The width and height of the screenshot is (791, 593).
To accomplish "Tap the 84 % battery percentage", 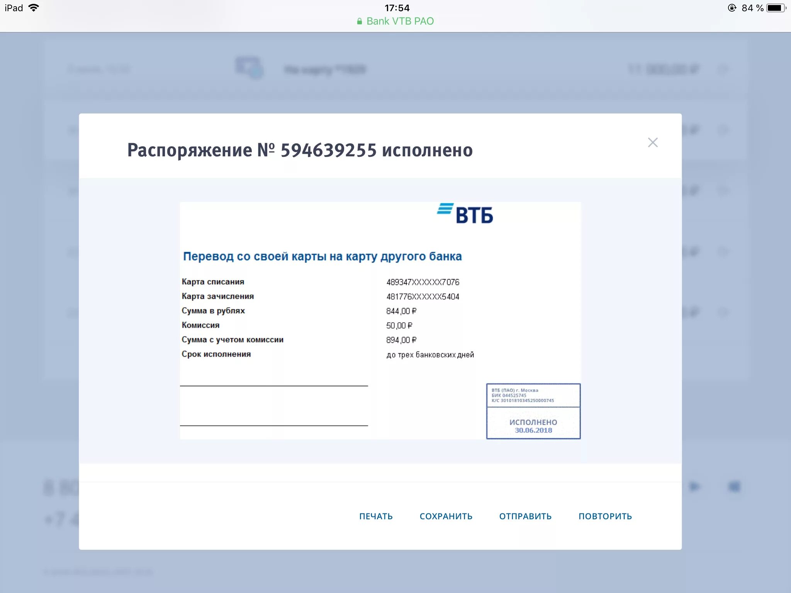I will [x=752, y=8].
